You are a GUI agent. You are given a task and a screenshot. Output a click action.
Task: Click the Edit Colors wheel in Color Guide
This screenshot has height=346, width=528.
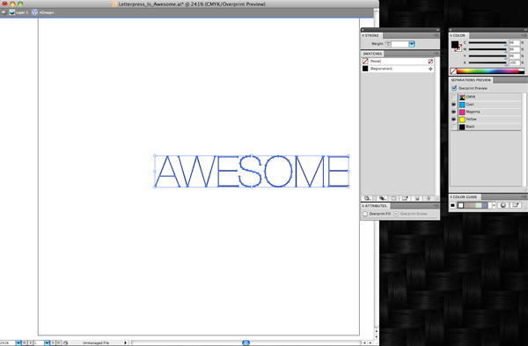pyautogui.click(x=503, y=205)
